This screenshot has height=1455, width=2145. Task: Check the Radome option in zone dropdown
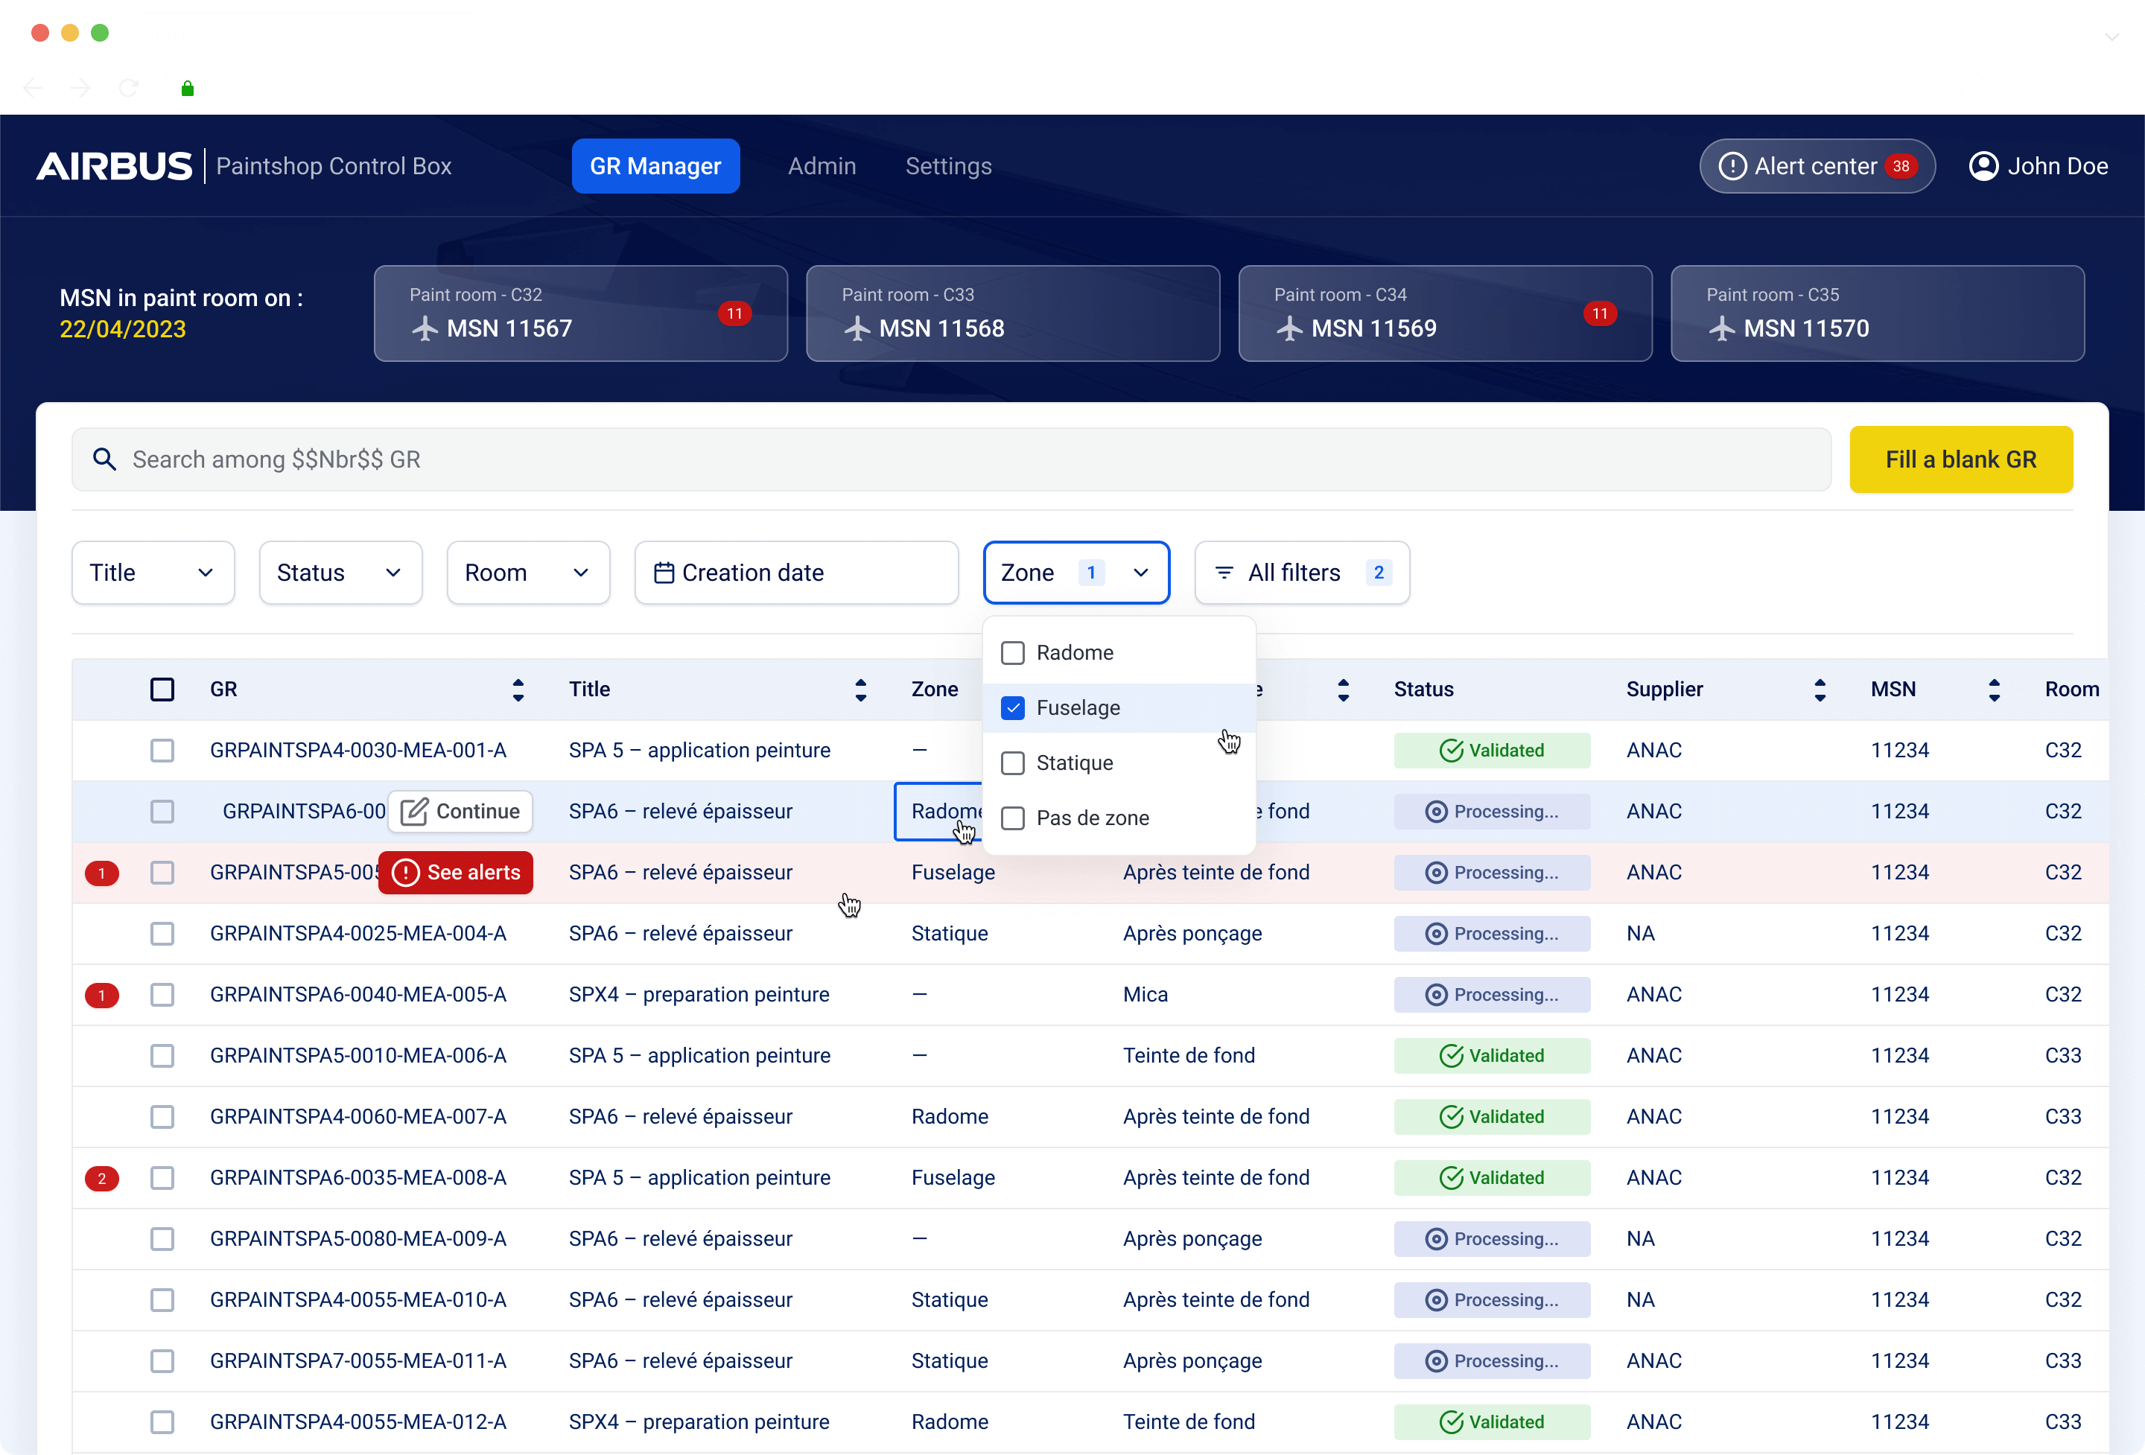tap(1012, 652)
